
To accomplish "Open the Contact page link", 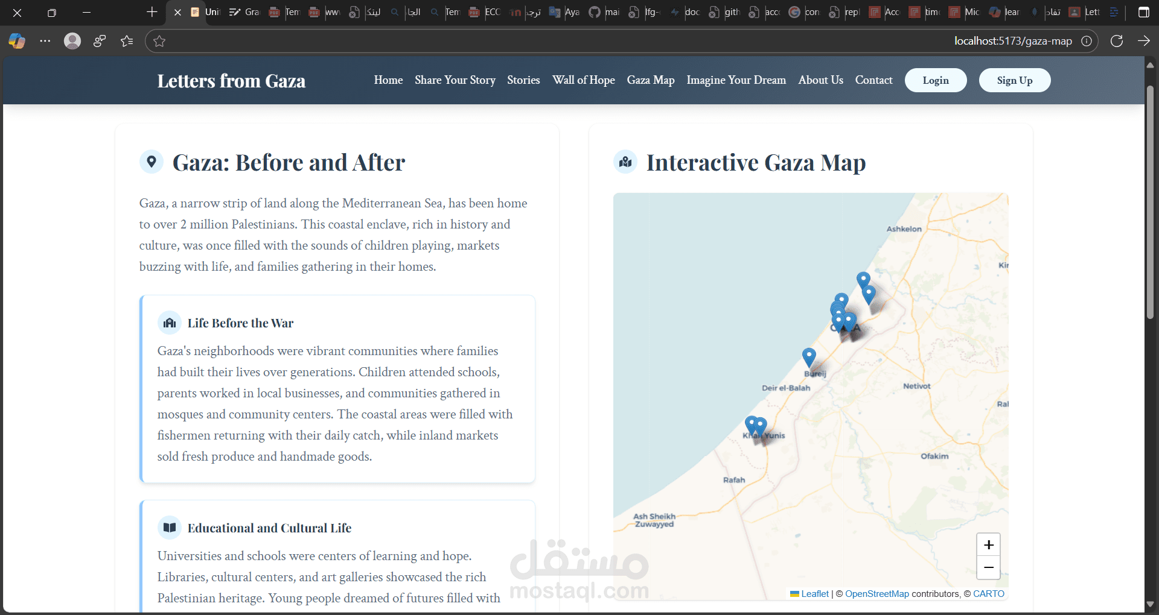I will pyautogui.click(x=873, y=80).
